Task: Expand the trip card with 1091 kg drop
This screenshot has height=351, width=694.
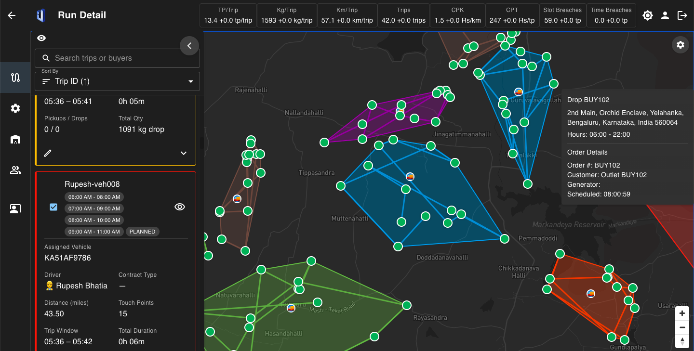Action: (184, 153)
